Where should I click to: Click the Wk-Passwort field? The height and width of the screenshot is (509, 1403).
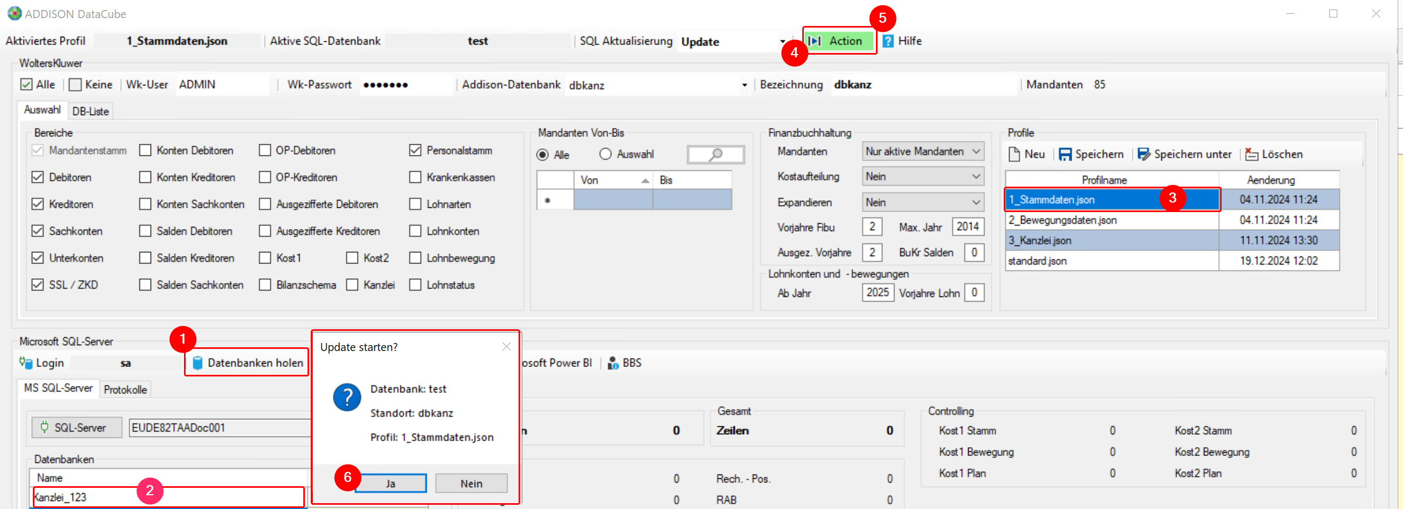(x=406, y=85)
